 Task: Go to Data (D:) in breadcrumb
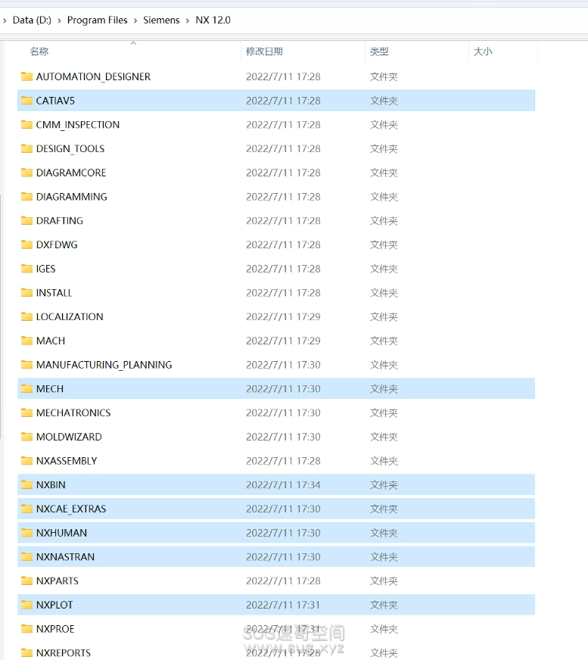click(32, 20)
